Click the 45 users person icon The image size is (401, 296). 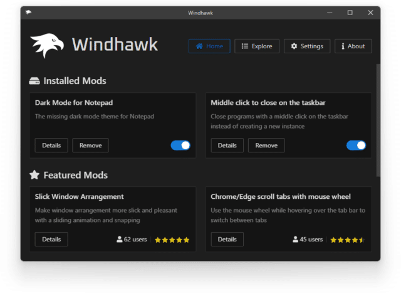point(295,240)
